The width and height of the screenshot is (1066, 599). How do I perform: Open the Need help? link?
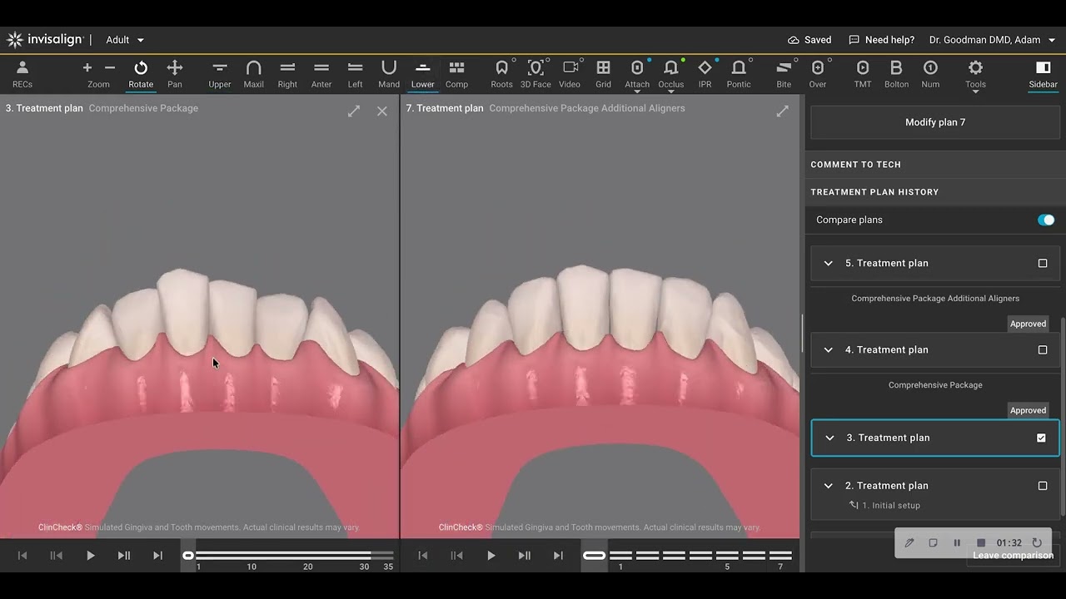(881, 40)
